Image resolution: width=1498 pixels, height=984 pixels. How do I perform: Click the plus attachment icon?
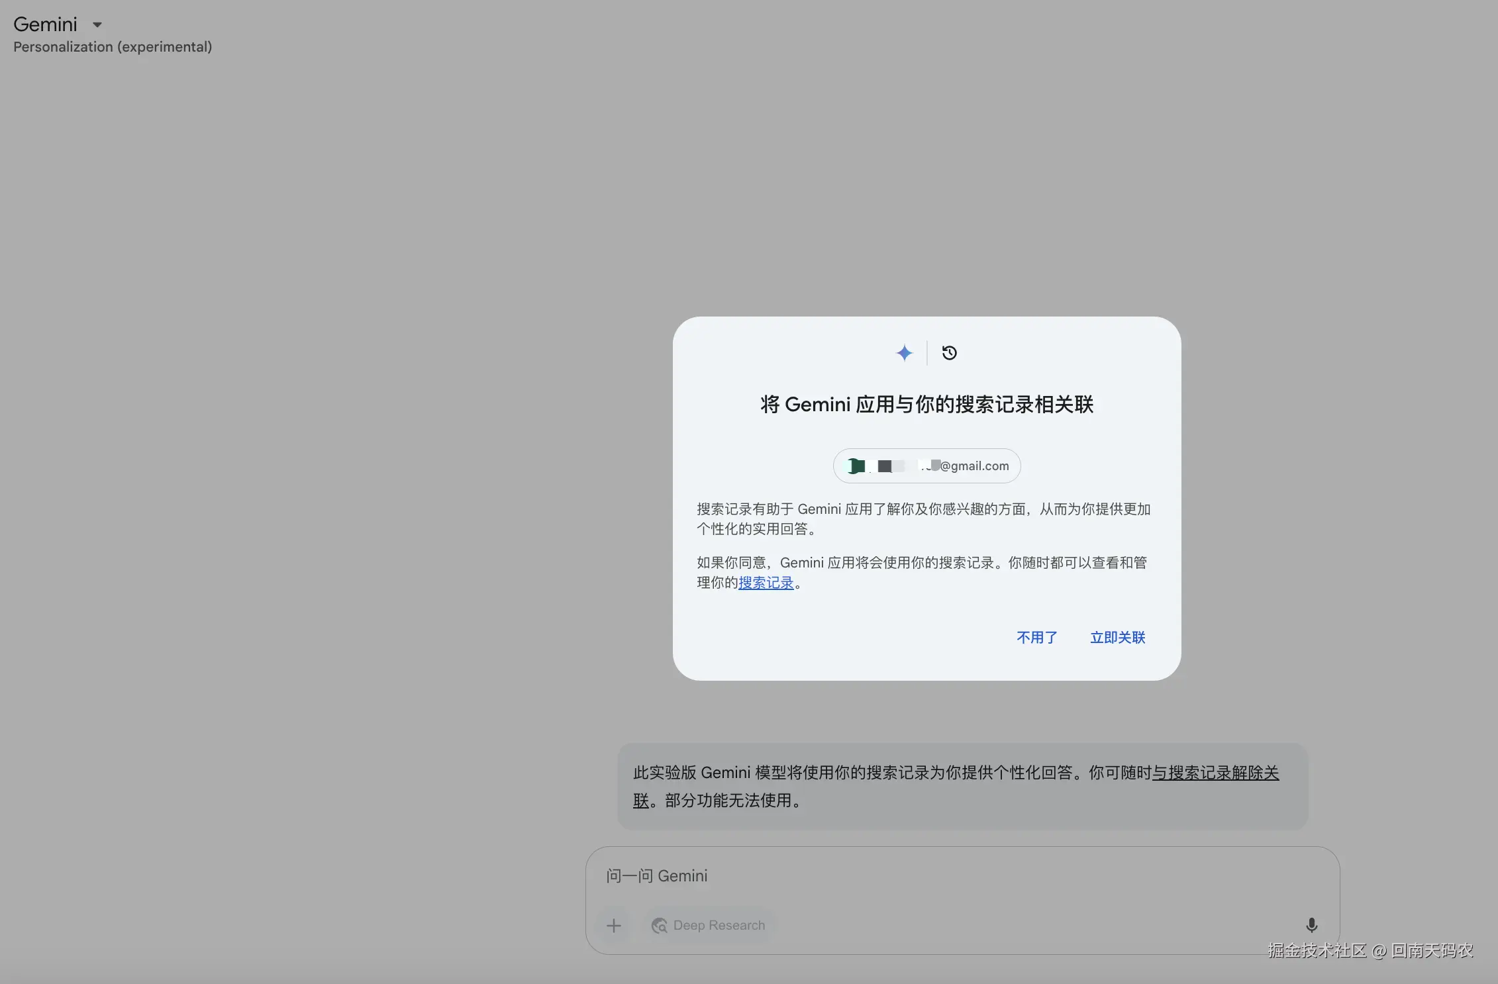coord(614,925)
